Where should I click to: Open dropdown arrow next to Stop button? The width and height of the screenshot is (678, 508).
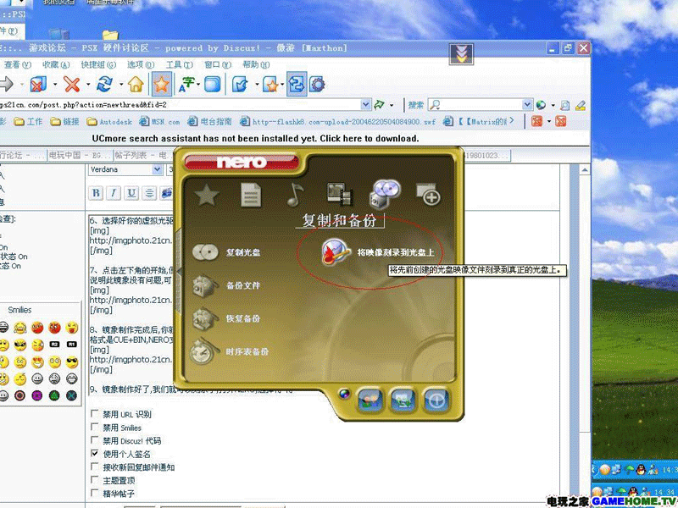[88, 84]
